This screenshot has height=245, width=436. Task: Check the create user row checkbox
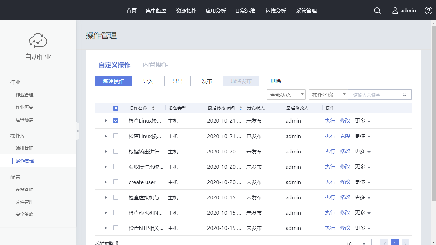116,182
